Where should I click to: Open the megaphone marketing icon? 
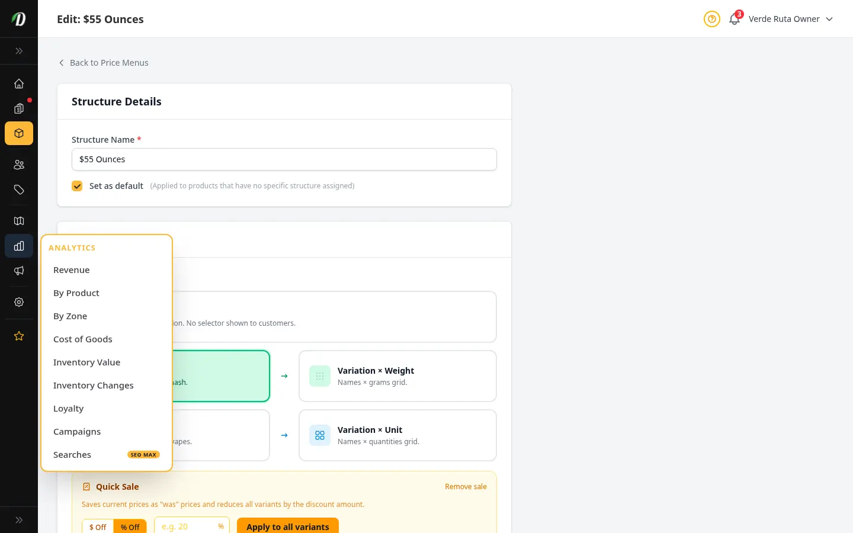[19, 271]
